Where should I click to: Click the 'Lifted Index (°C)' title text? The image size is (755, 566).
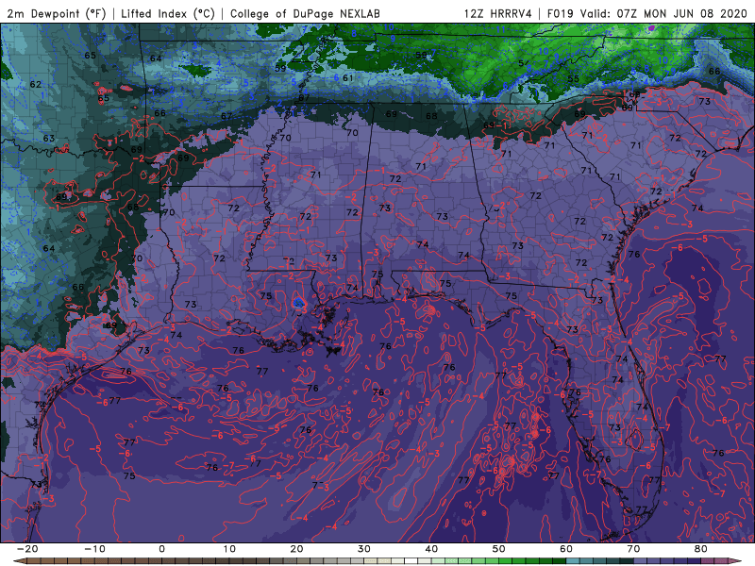168,13
